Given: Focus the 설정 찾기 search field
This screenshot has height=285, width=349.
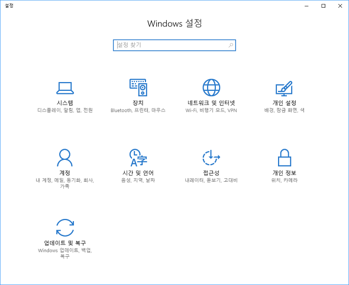Looking at the screenshot, I should tap(174, 45).
